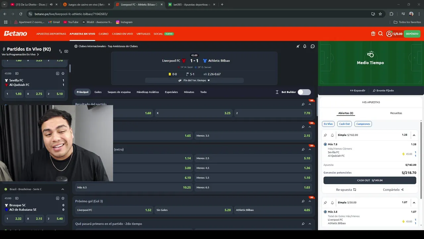Viewport: 424px width, 239px height.
Task: Click Expandir below the pitch view
Action: [x=358, y=91]
